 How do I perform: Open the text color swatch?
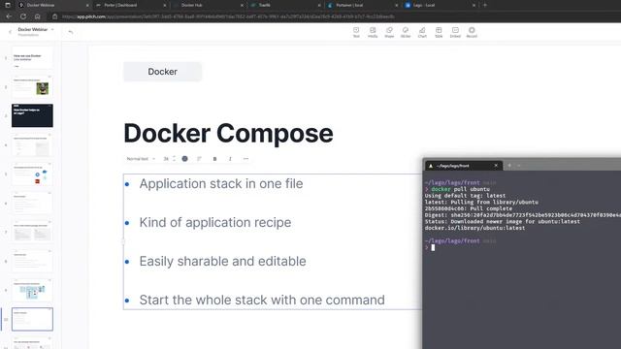coord(184,159)
